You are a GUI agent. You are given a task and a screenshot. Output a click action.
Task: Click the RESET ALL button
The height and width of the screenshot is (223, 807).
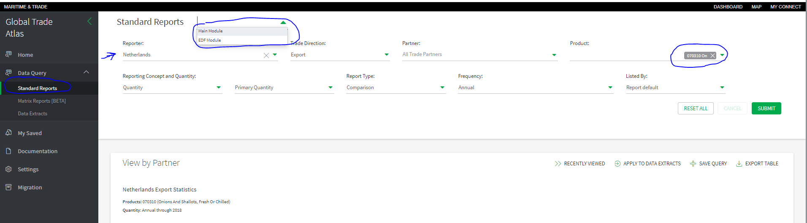696,109
